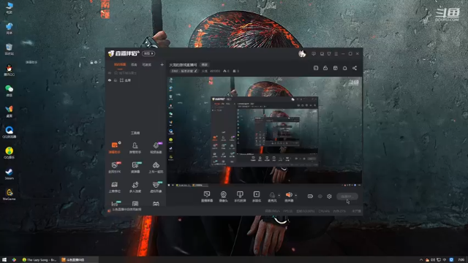468x263 pixels.
Task: Open The Lazy Song taskbar item
Action: [x=39, y=260]
